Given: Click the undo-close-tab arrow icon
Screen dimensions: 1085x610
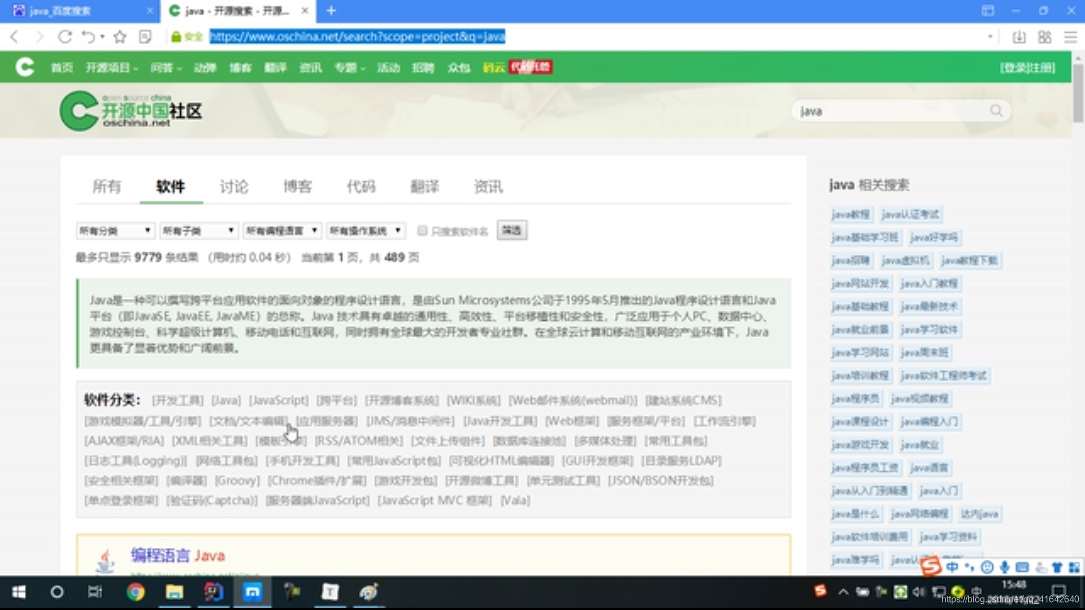Looking at the screenshot, I should point(88,37).
